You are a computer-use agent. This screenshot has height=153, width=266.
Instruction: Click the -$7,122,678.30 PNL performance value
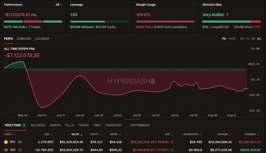click(17, 15)
